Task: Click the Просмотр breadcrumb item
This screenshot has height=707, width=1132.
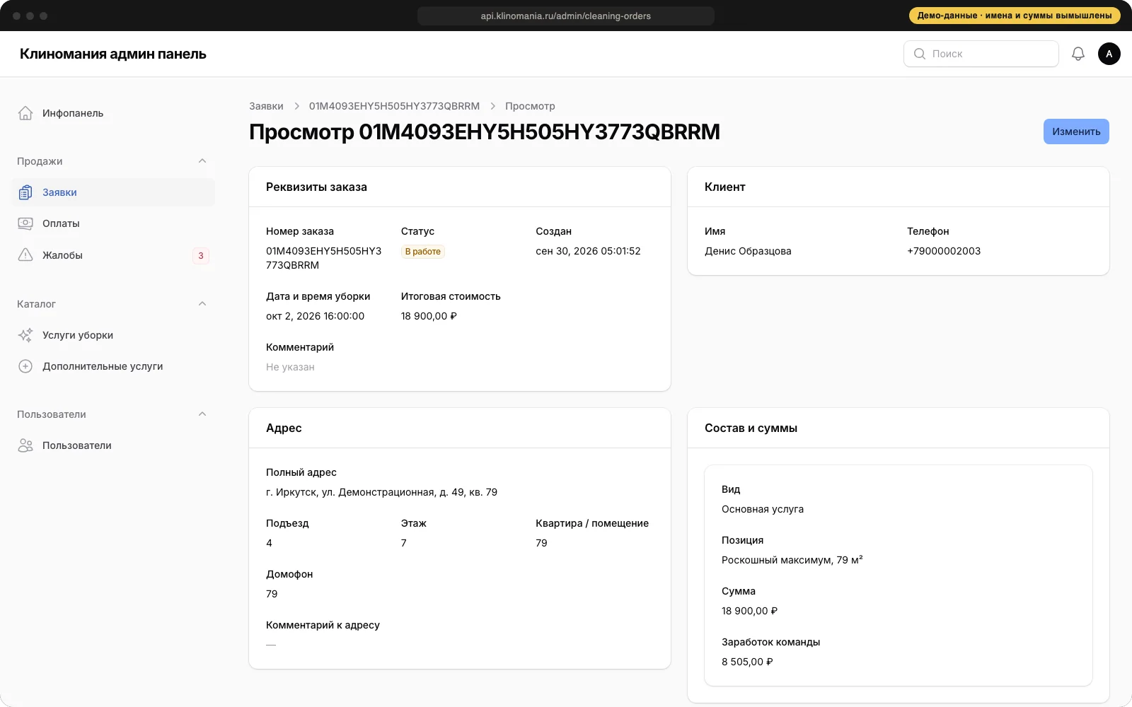Action: pyautogui.click(x=530, y=106)
